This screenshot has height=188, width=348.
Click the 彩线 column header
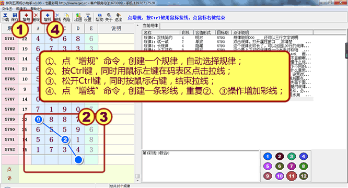pyautogui.click(x=187, y=32)
